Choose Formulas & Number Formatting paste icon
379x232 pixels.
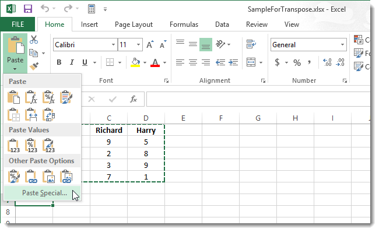(48, 97)
